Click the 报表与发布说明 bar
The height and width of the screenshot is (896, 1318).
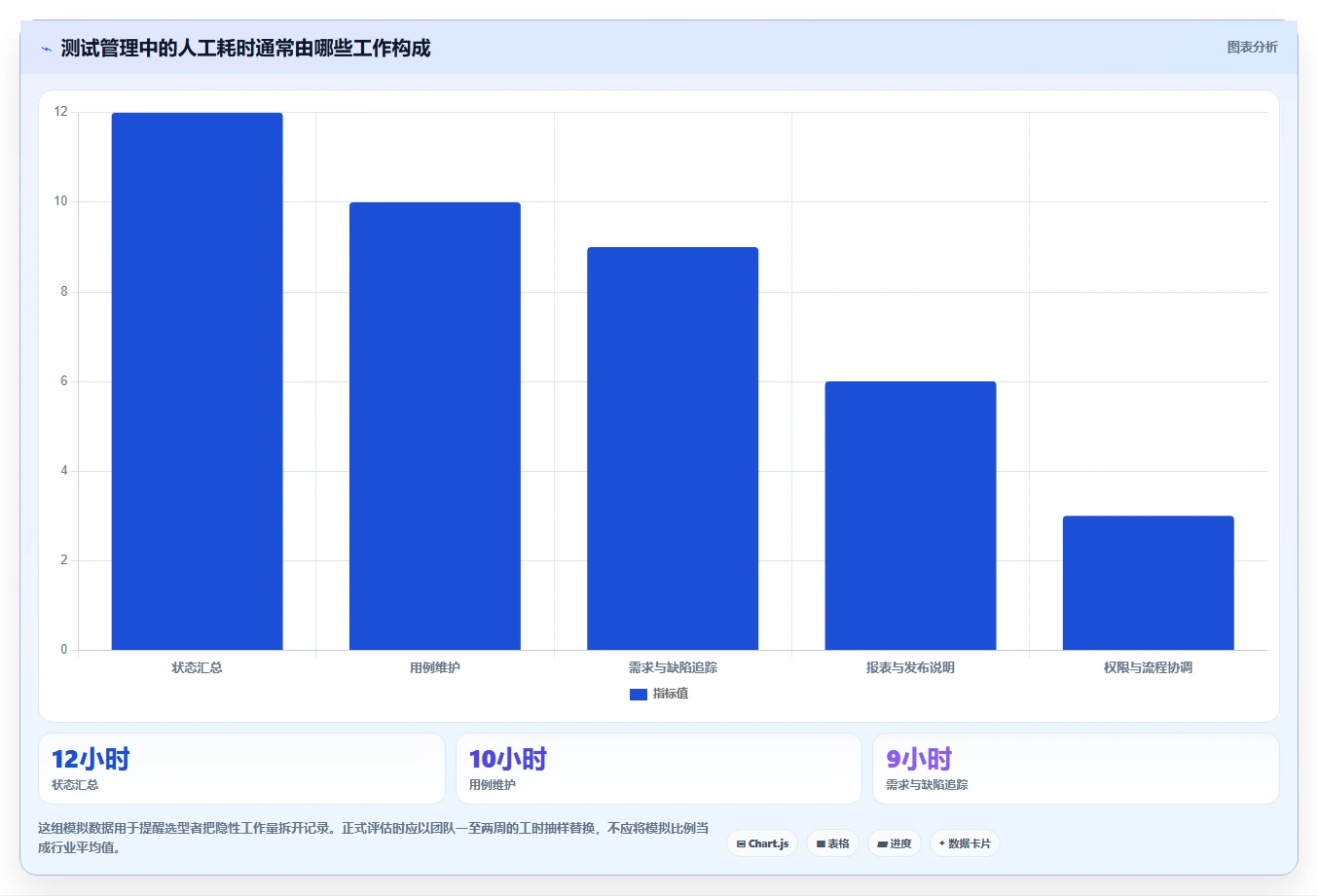(x=910, y=516)
